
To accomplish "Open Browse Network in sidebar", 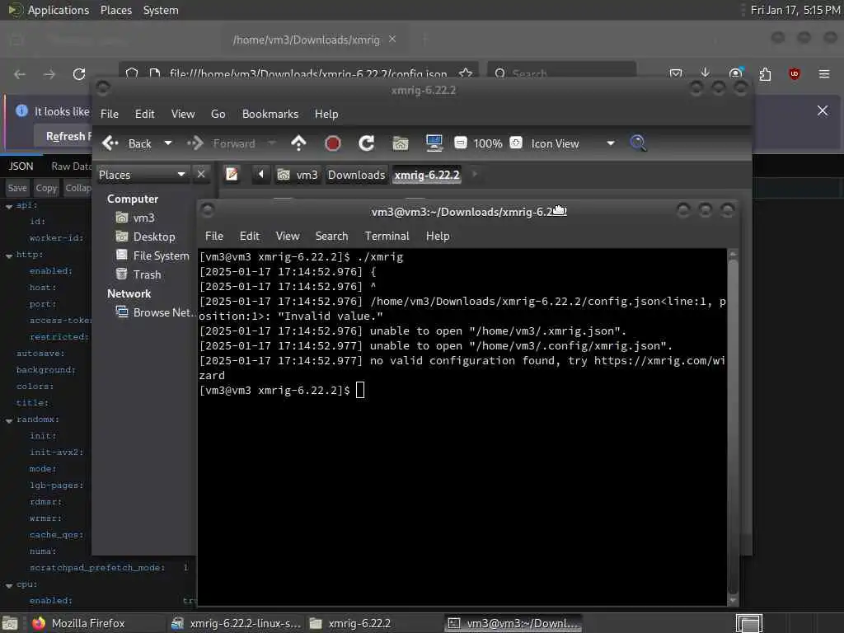I will tap(156, 312).
